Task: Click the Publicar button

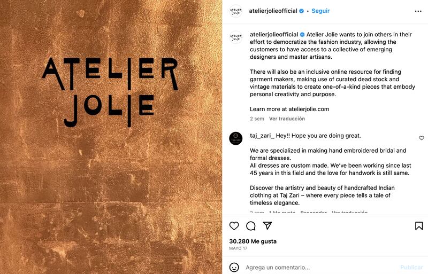Action: [411, 267]
